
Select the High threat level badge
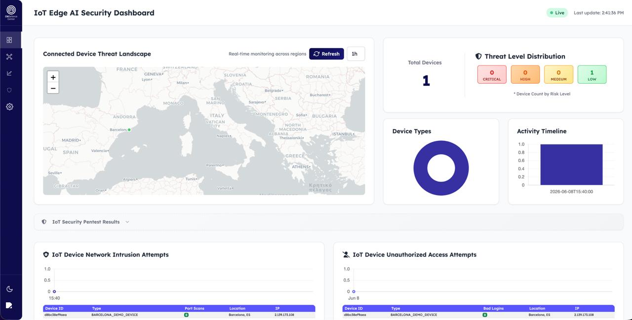[x=525, y=74]
